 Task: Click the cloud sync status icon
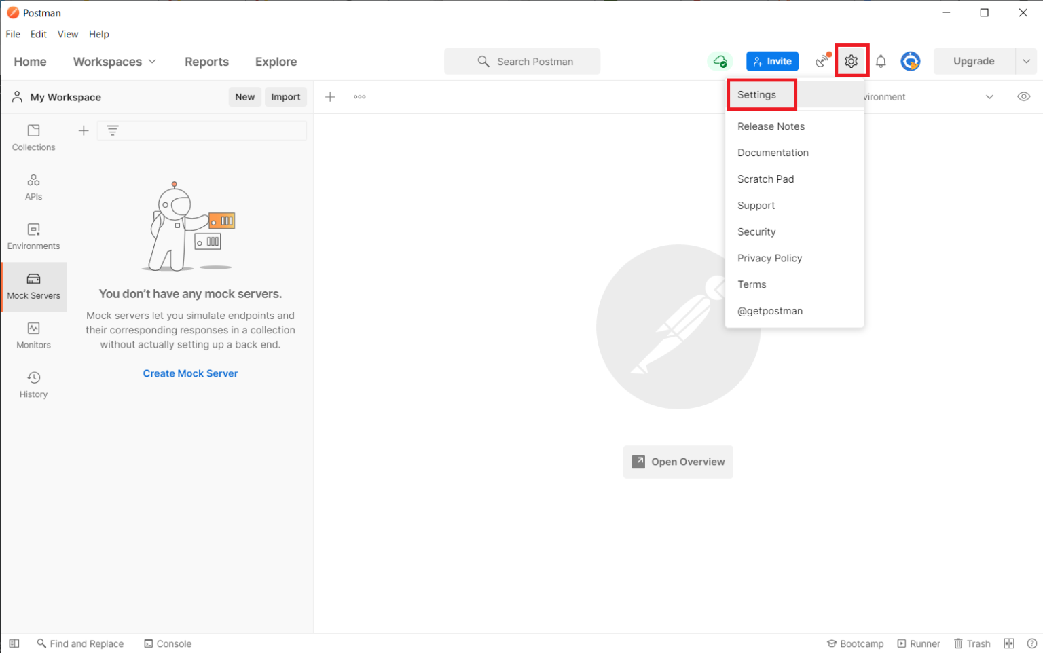click(720, 61)
